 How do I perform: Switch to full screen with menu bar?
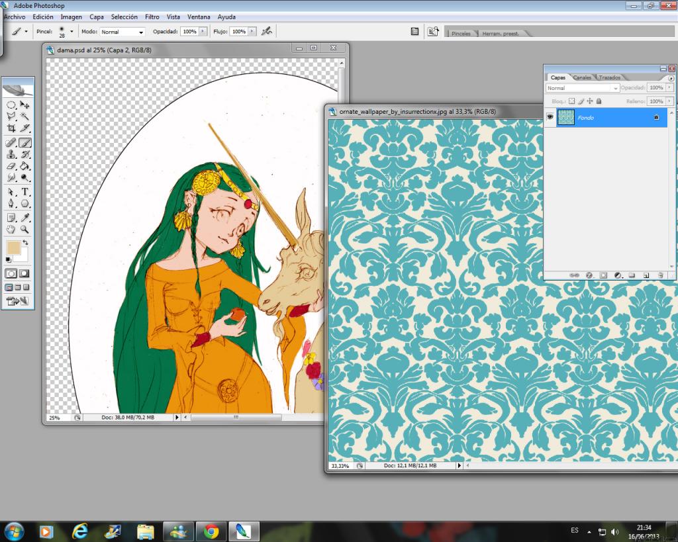(x=18, y=287)
